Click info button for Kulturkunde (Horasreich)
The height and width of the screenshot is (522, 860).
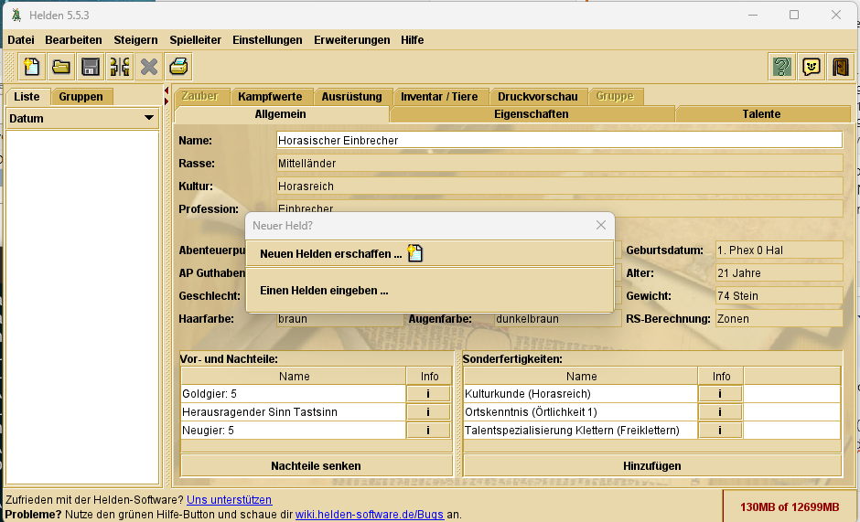click(x=720, y=394)
